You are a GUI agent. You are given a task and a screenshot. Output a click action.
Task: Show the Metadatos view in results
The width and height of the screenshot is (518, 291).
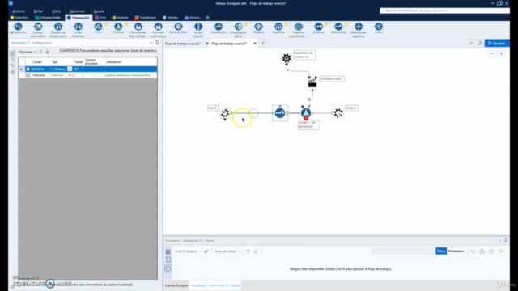[456, 251]
